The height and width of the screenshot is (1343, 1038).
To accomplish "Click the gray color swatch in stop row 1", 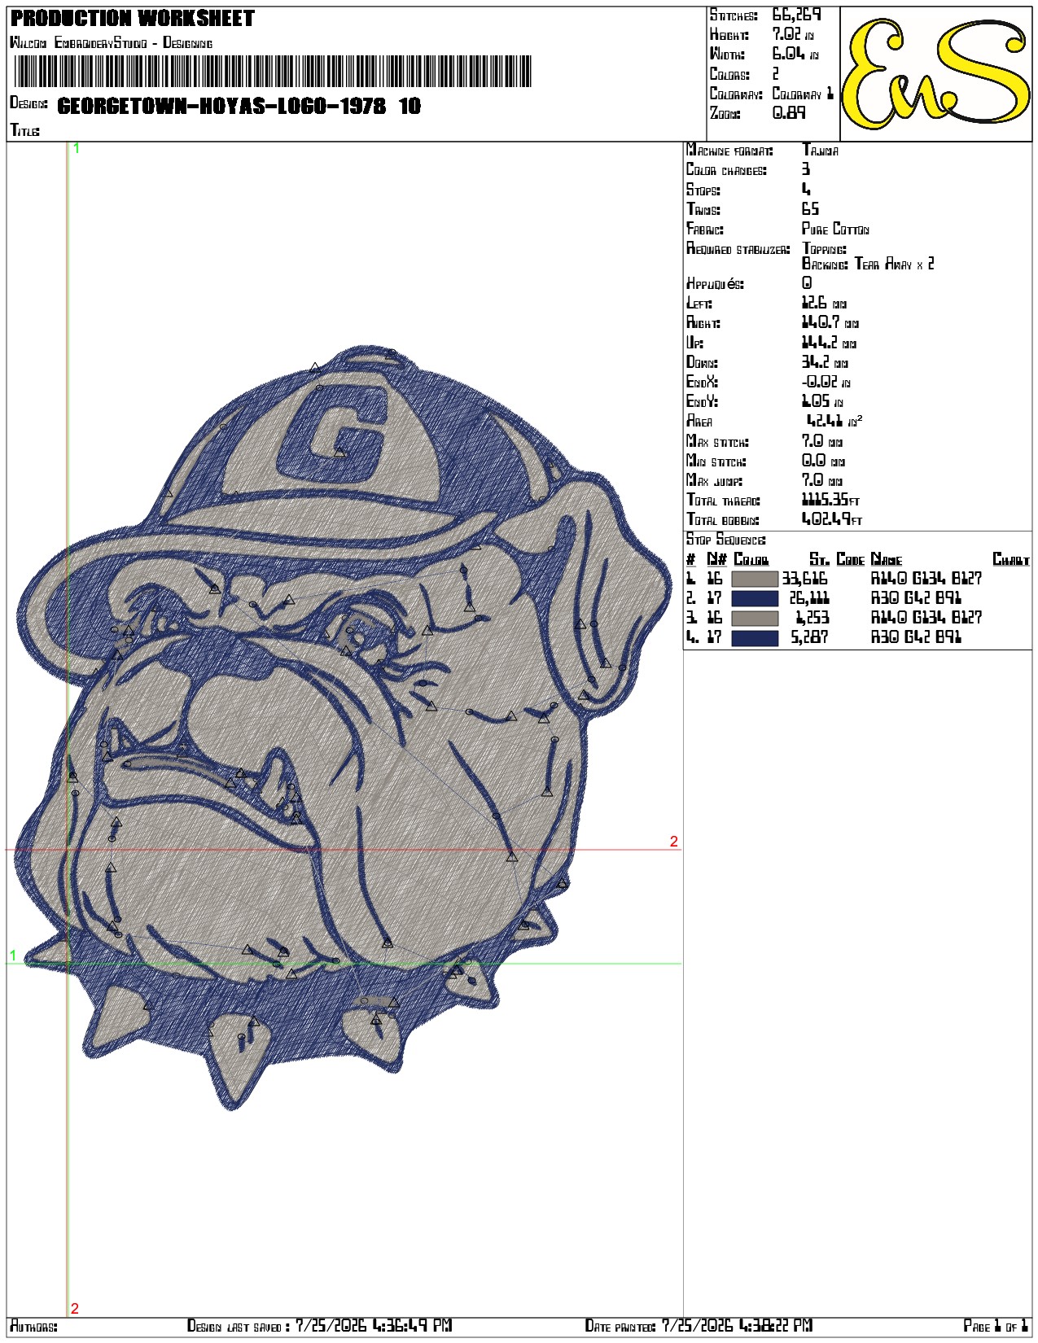I will tap(755, 579).
